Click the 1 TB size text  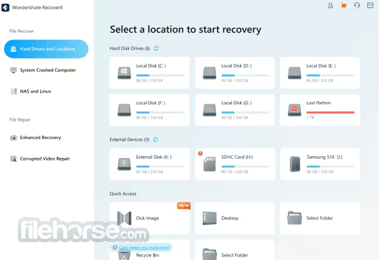point(310,118)
